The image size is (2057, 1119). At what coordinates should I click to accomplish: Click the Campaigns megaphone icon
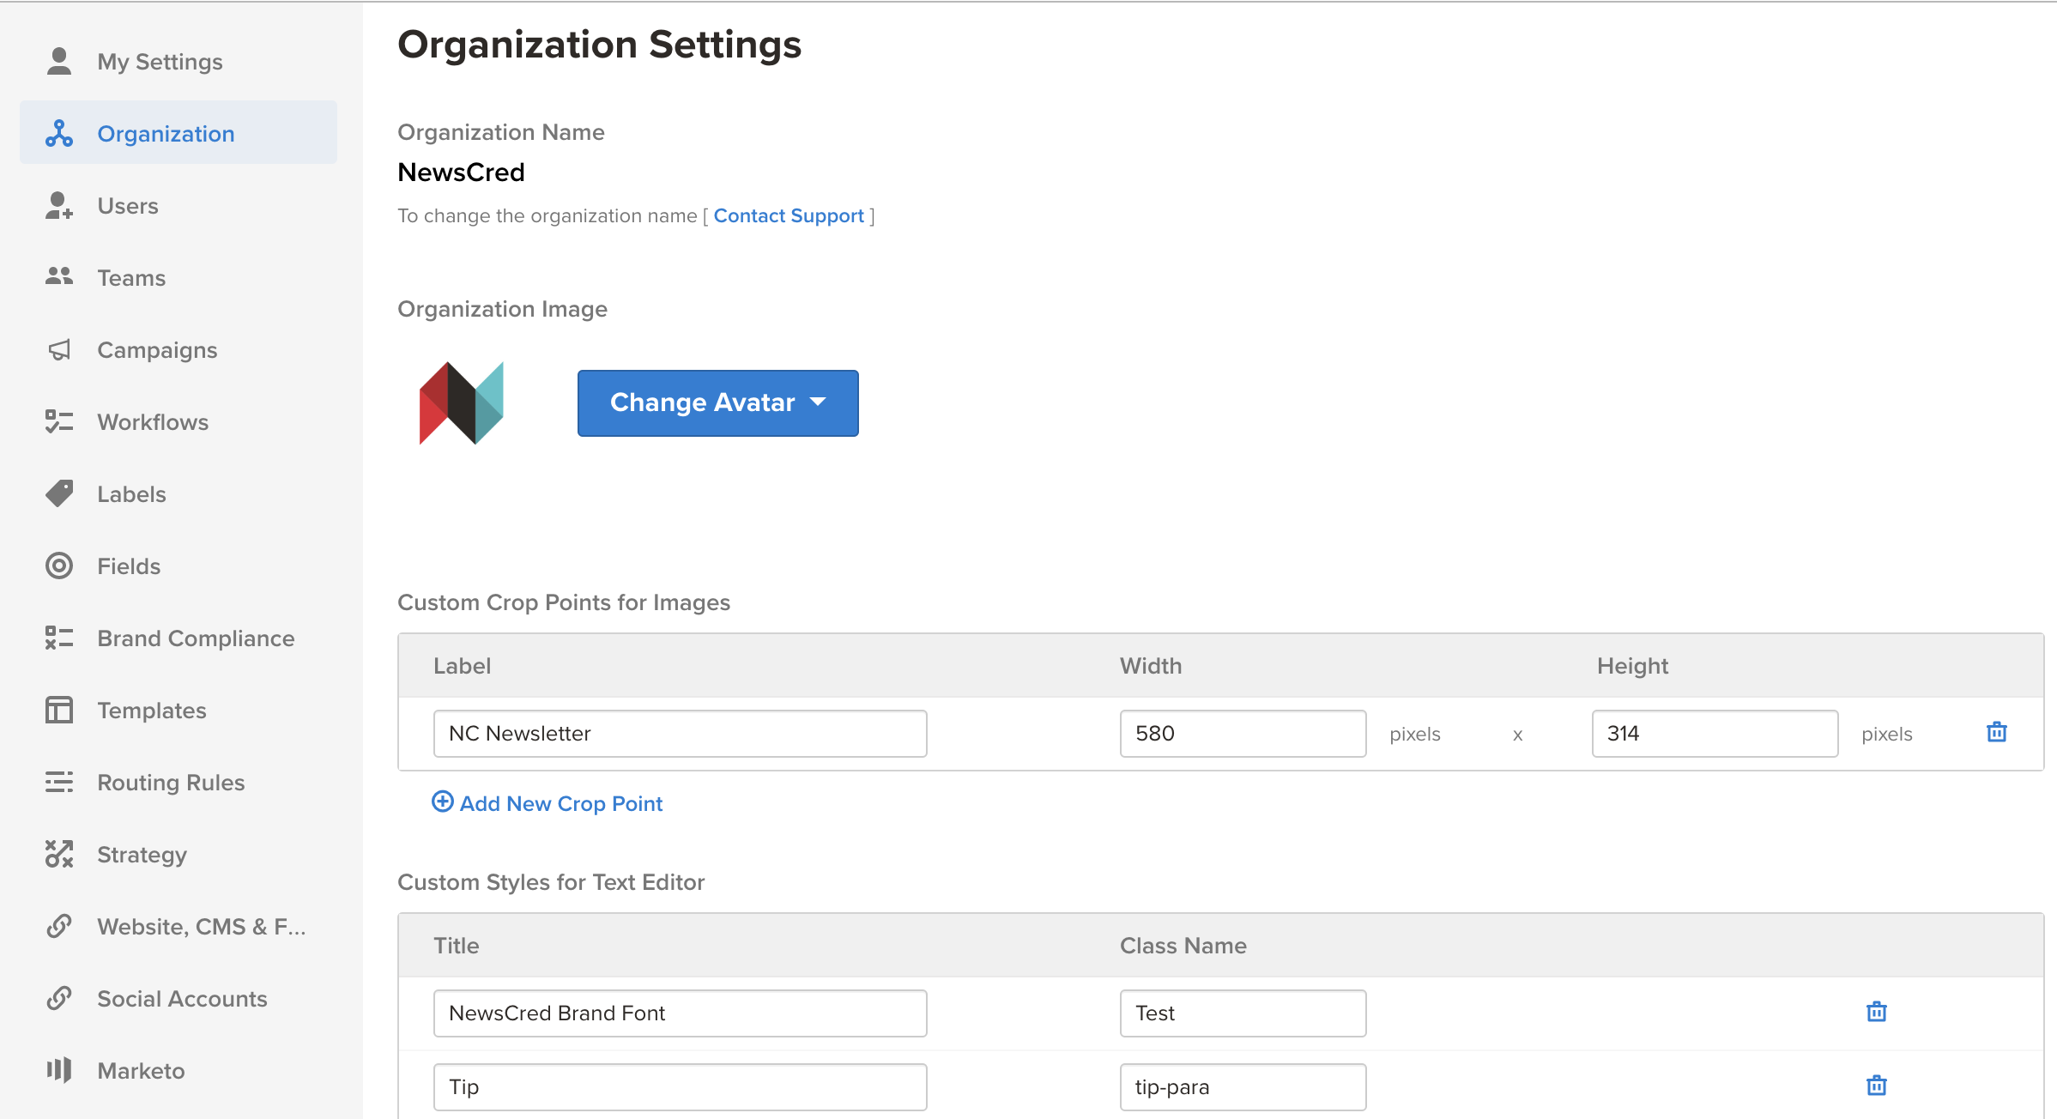coord(59,350)
